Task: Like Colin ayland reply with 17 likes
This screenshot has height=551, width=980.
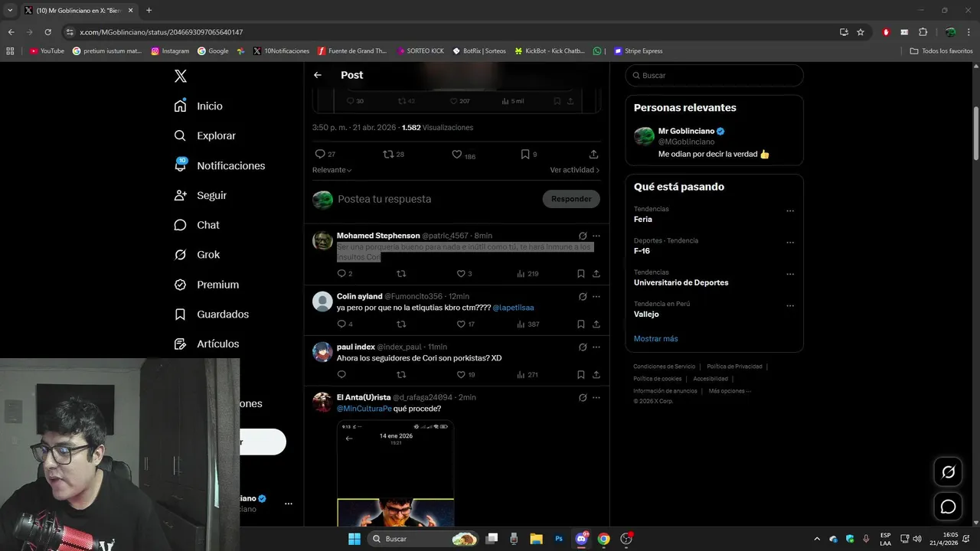Action: point(465,324)
